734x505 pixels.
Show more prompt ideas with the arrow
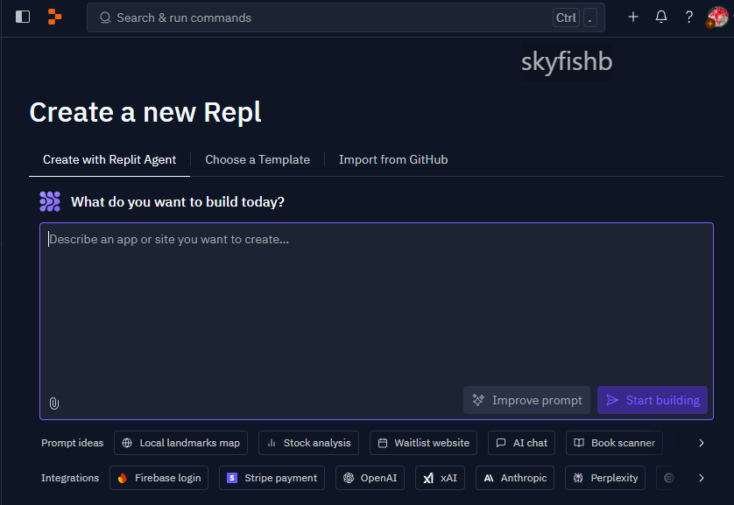point(702,443)
